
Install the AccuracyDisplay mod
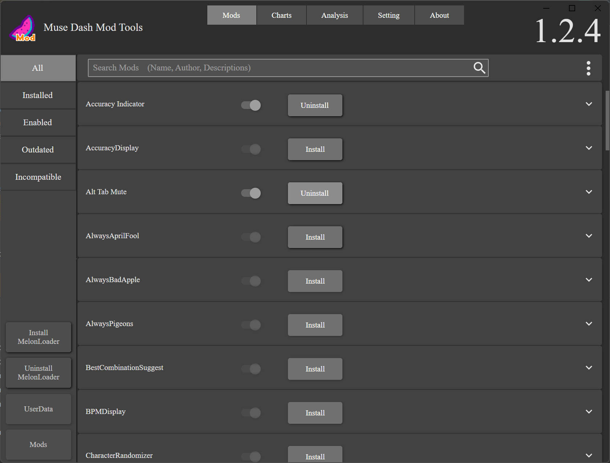(315, 149)
